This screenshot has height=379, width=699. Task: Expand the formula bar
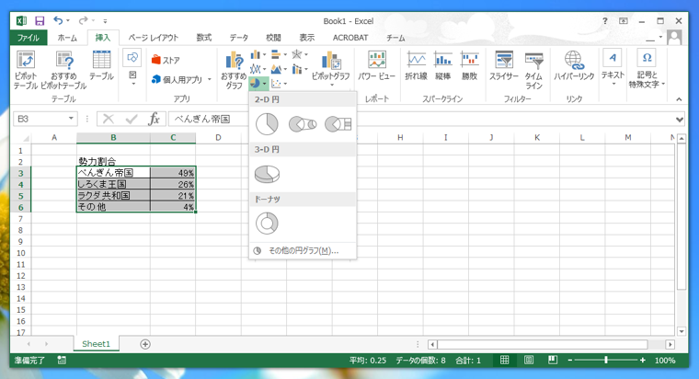679,120
